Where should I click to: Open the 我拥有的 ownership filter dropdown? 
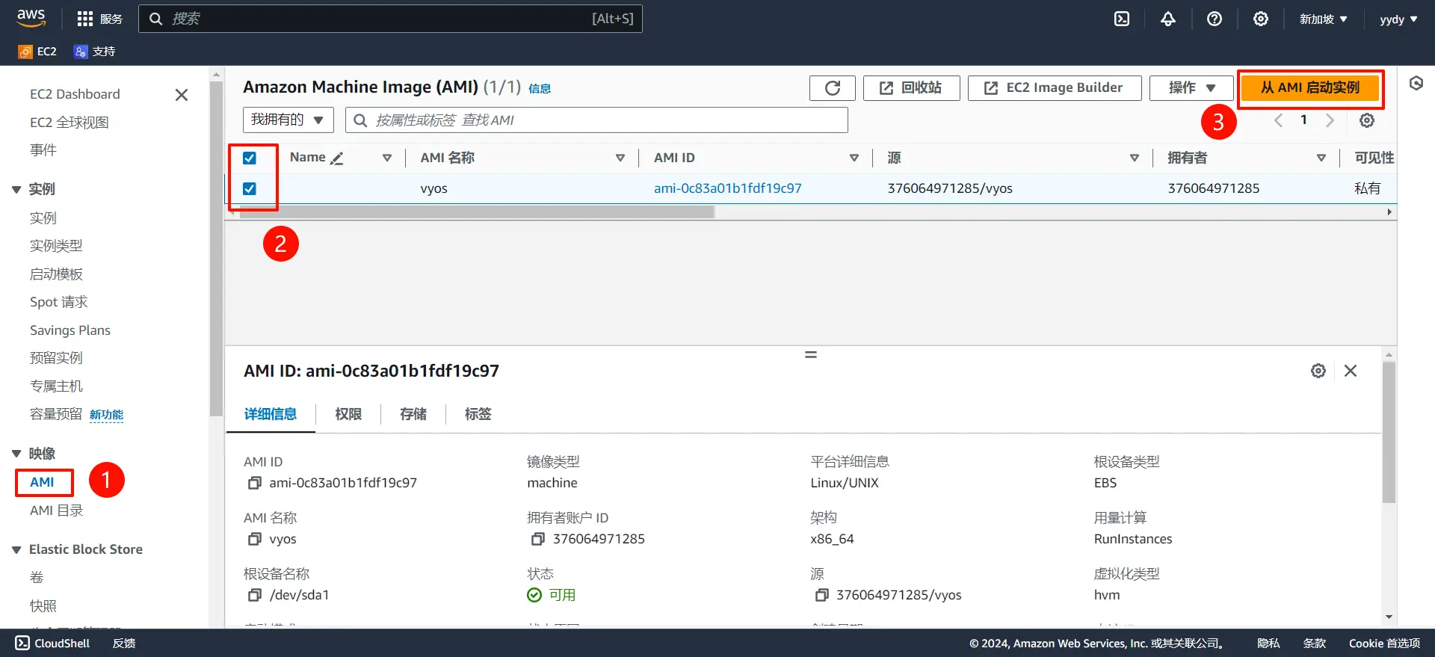[288, 120]
